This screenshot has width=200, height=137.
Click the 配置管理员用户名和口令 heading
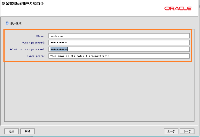tap(23, 4)
